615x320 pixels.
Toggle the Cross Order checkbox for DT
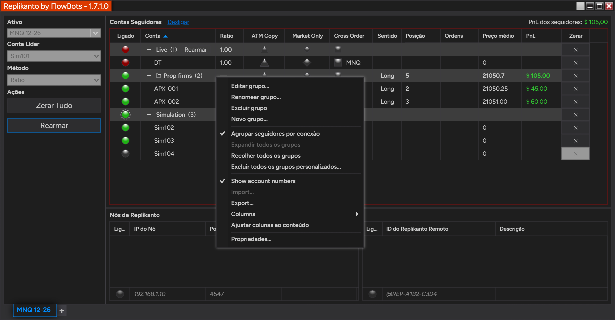pyautogui.click(x=338, y=62)
